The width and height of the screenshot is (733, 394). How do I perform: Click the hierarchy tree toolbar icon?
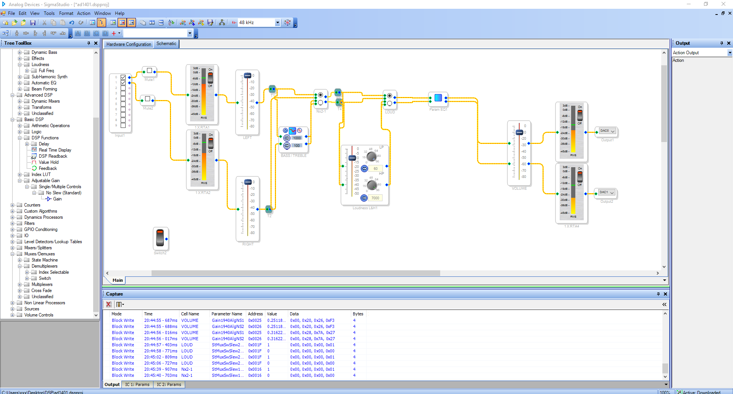click(x=222, y=23)
